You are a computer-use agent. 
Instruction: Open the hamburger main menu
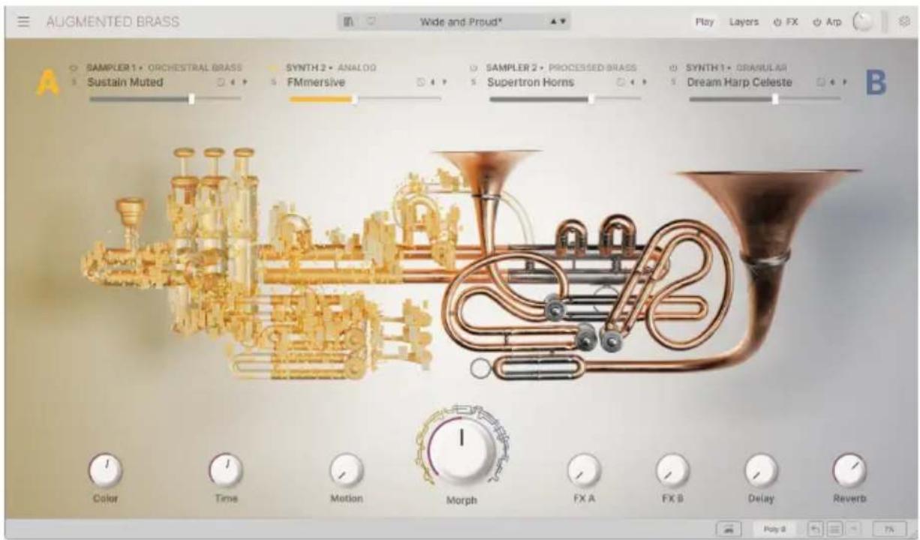(24, 22)
